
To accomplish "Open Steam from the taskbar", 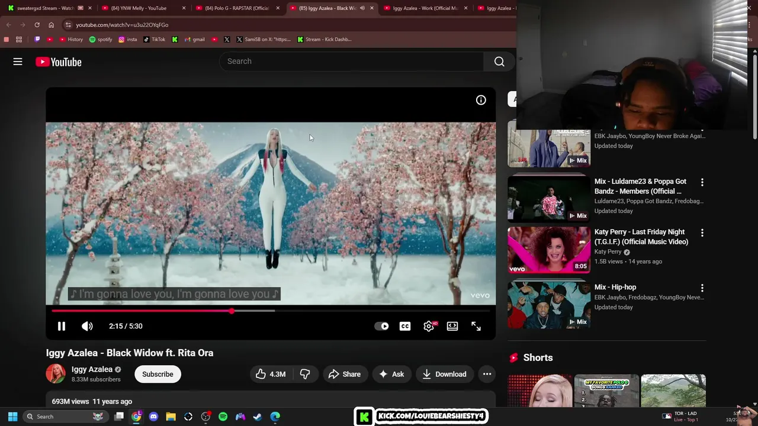I will coord(258,417).
